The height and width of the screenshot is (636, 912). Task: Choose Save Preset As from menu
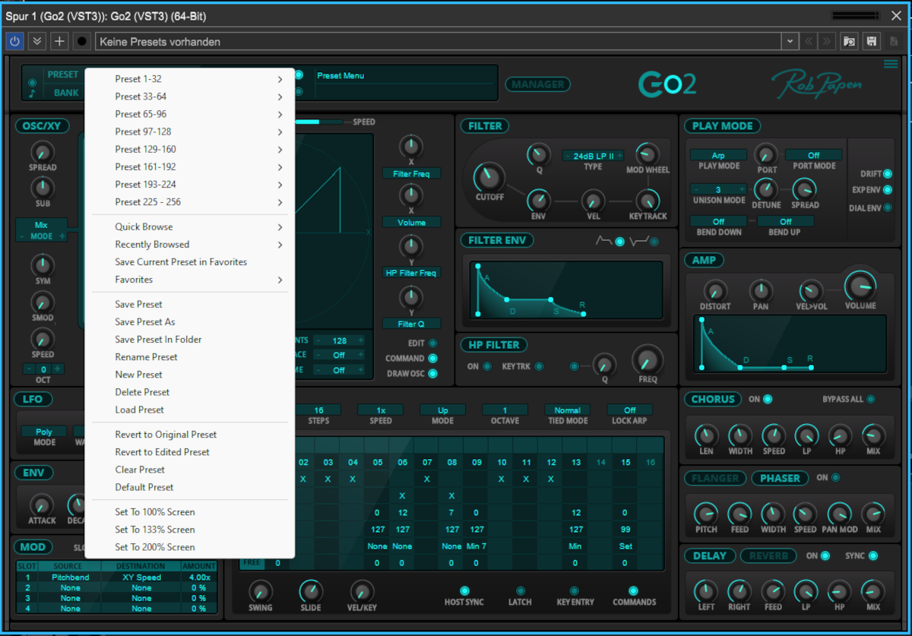[x=189, y=321]
